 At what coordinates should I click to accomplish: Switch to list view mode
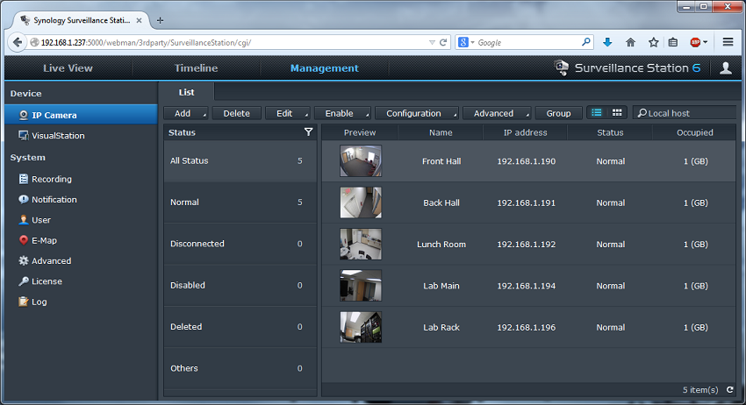597,113
